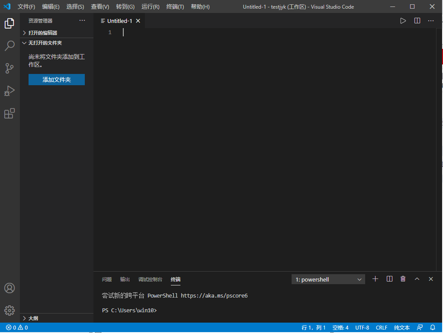Split the editor to the right

(x=417, y=21)
